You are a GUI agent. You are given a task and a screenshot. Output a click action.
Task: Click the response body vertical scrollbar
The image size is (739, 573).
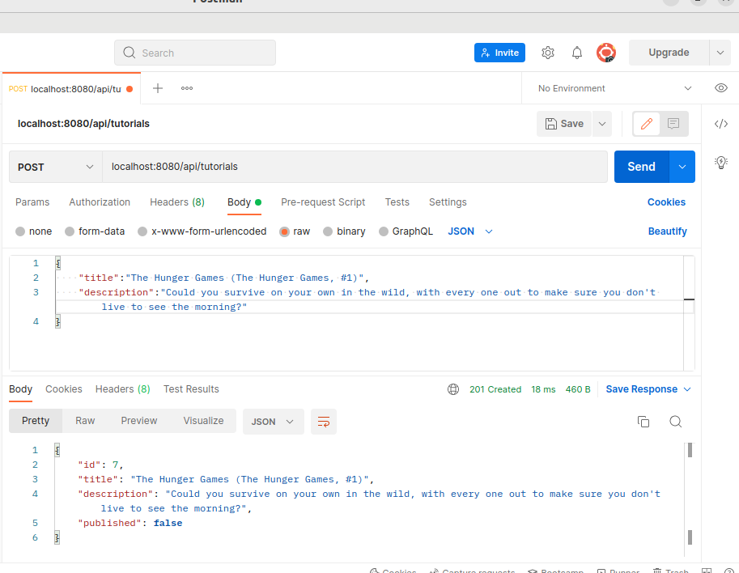click(x=690, y=494)
